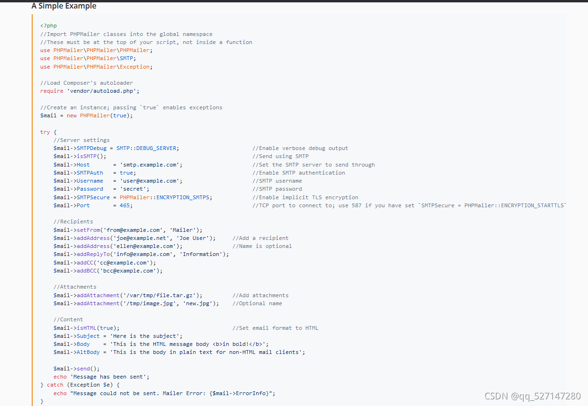Click the Body = 'This is the HTML message body' line
The image size is (588, 406).
pos(161,344)
